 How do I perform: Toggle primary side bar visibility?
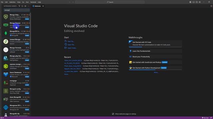pyautogui.click(x=191, y=2)
